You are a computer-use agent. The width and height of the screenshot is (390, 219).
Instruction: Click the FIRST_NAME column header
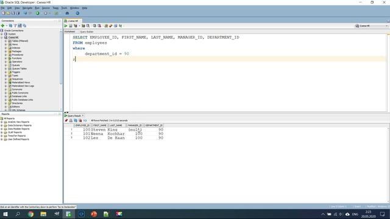[x=100, y=125]
